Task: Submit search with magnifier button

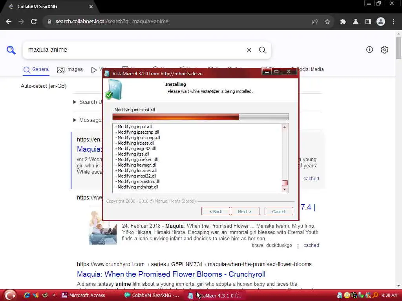Action: [x=262, y=50]
